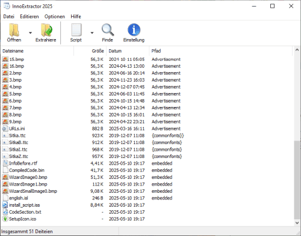
Task: Maximize the InnoExtractor window
Action: (x=272, y=6)
